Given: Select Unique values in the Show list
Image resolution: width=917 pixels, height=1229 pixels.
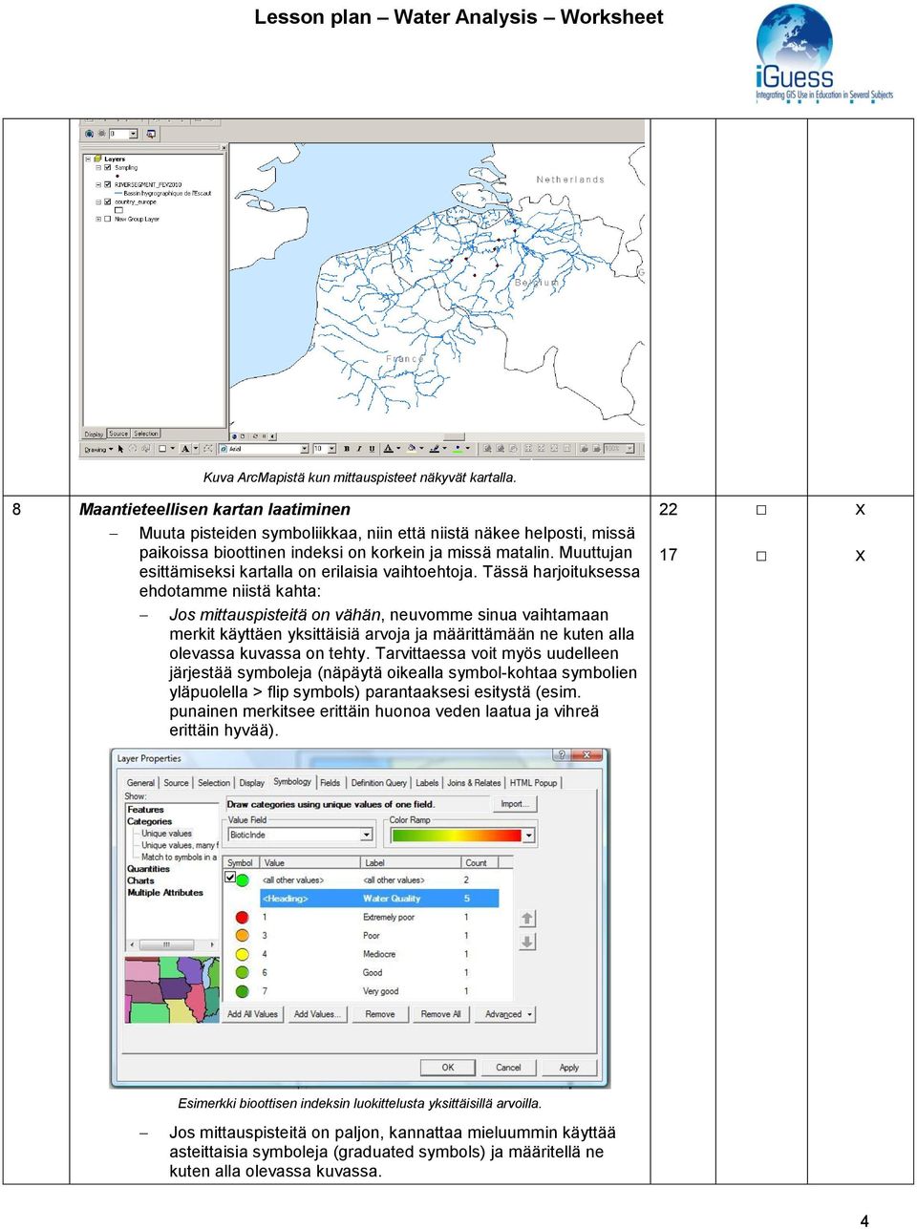Looking at the screenshot, I should (x=167, y=834).
